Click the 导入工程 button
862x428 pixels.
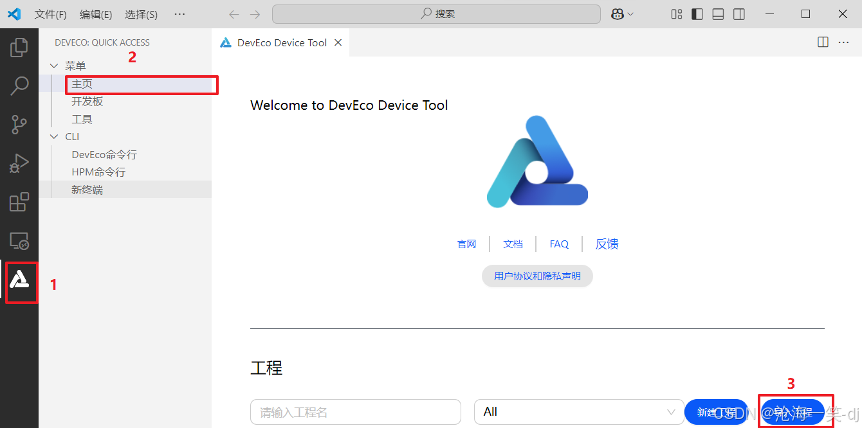tap(793, 412)
